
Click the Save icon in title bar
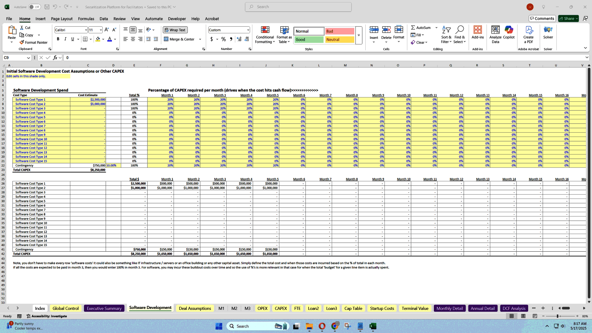pos(47,7)
